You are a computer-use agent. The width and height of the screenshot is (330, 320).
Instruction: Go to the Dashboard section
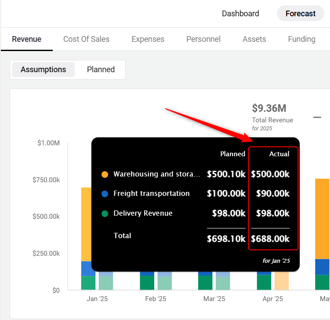(240, 14)
